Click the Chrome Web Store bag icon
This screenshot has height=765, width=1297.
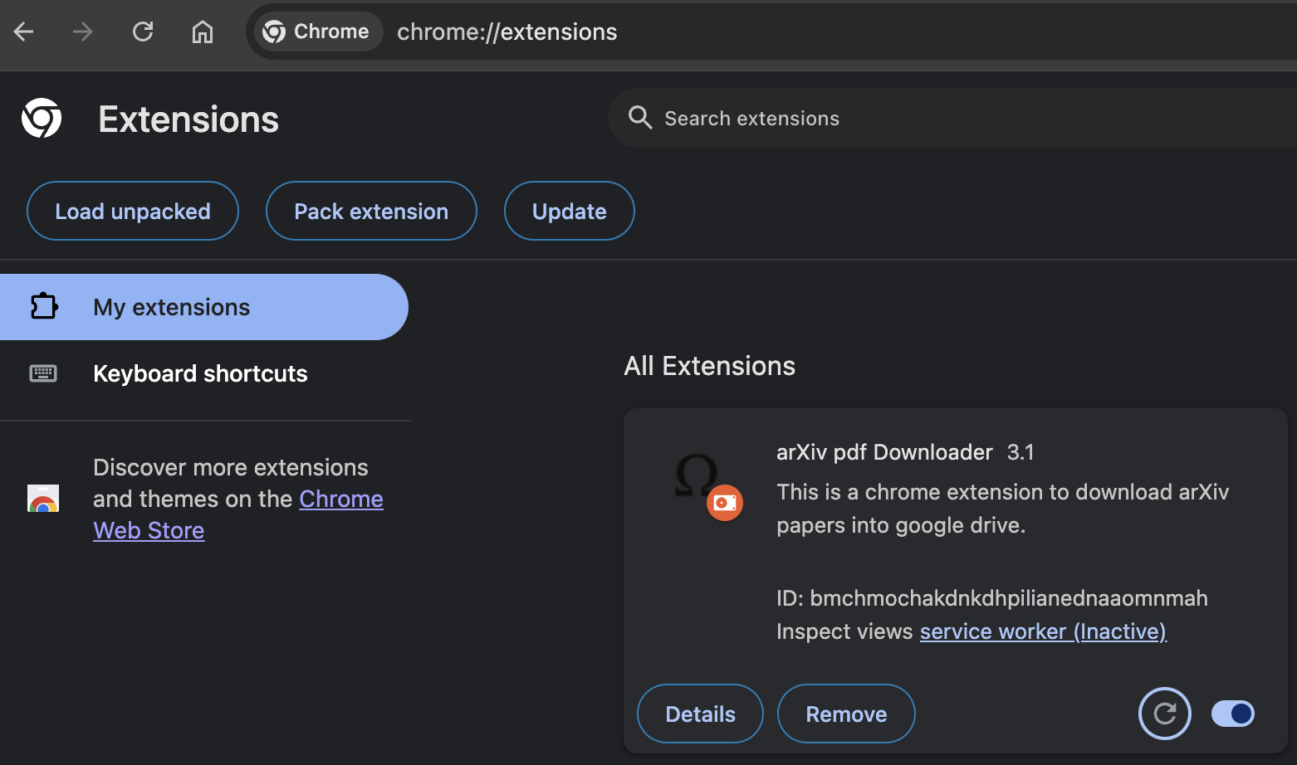point(43,499)
